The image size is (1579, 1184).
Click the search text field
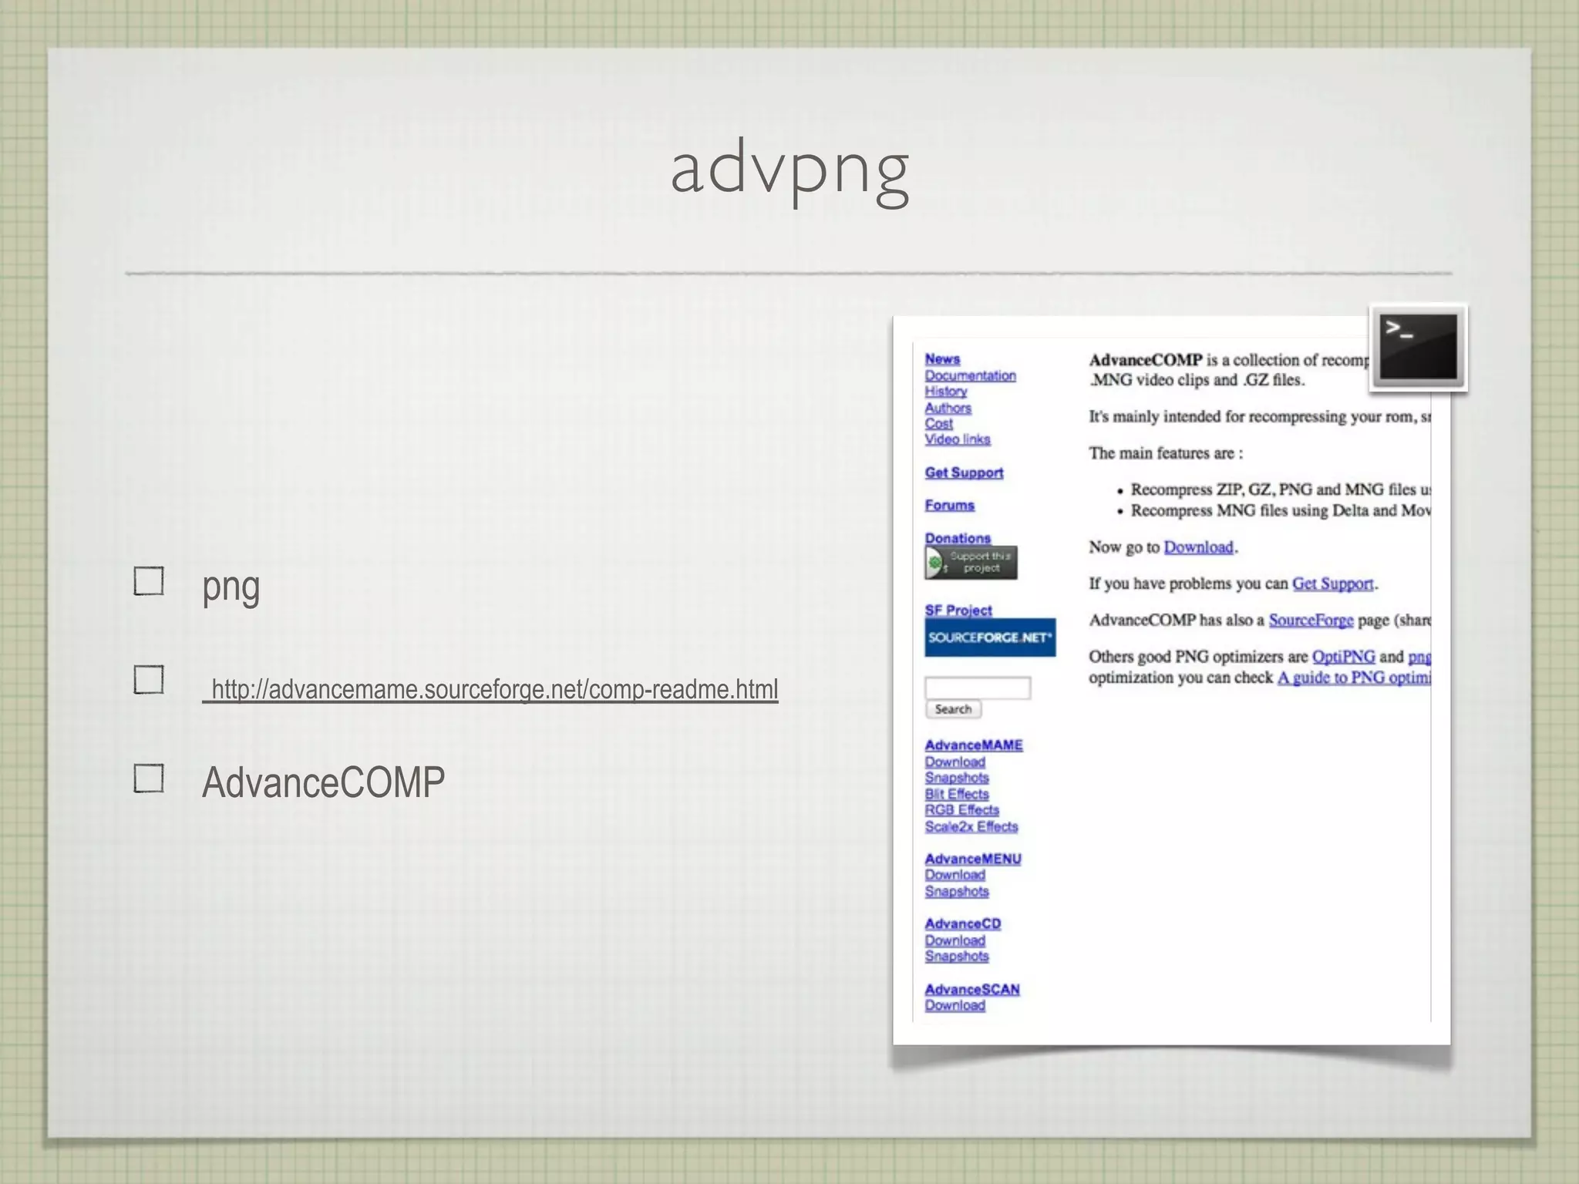point(978,688)
